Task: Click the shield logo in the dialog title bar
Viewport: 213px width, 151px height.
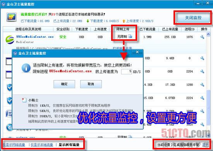Action: (15, 53)
